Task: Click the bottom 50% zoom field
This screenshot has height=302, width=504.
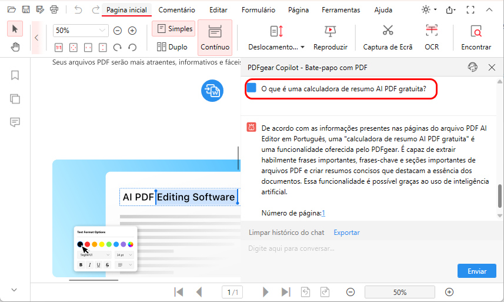Action: [399, 292]
